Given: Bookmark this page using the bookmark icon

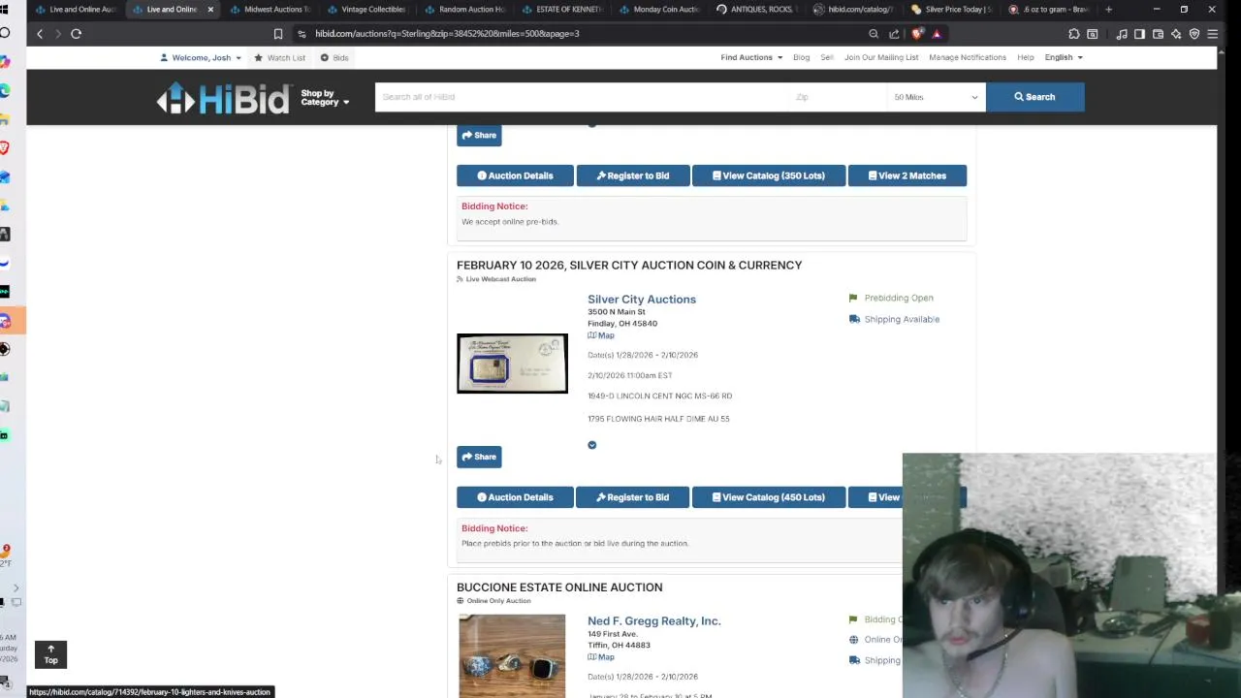Looking at the screenshot, I should (x=278, y=34).
